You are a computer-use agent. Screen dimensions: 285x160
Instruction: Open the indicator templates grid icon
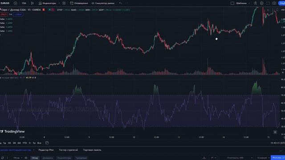click(64, 3)
